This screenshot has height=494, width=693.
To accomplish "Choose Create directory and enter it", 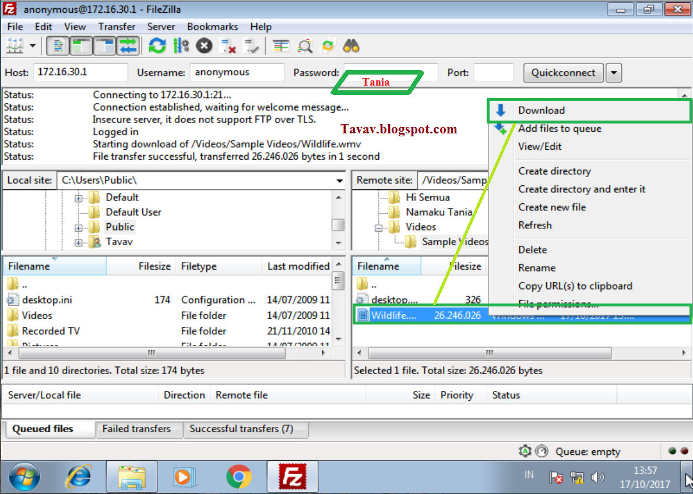I will tap(590, 189).
